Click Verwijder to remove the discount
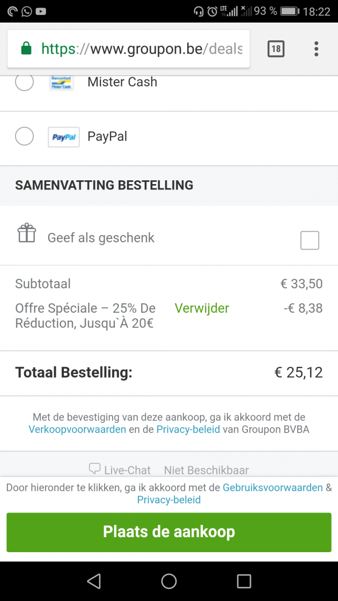The image size is (338, 601). [x=202, y=309]
